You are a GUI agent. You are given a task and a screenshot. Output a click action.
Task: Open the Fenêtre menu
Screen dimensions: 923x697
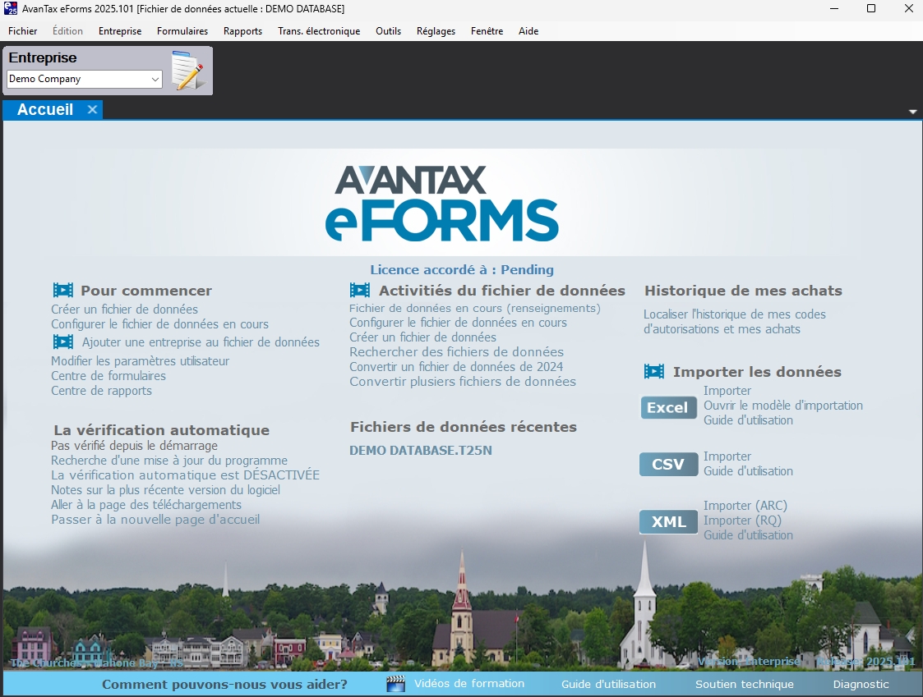tap(487, 31)
